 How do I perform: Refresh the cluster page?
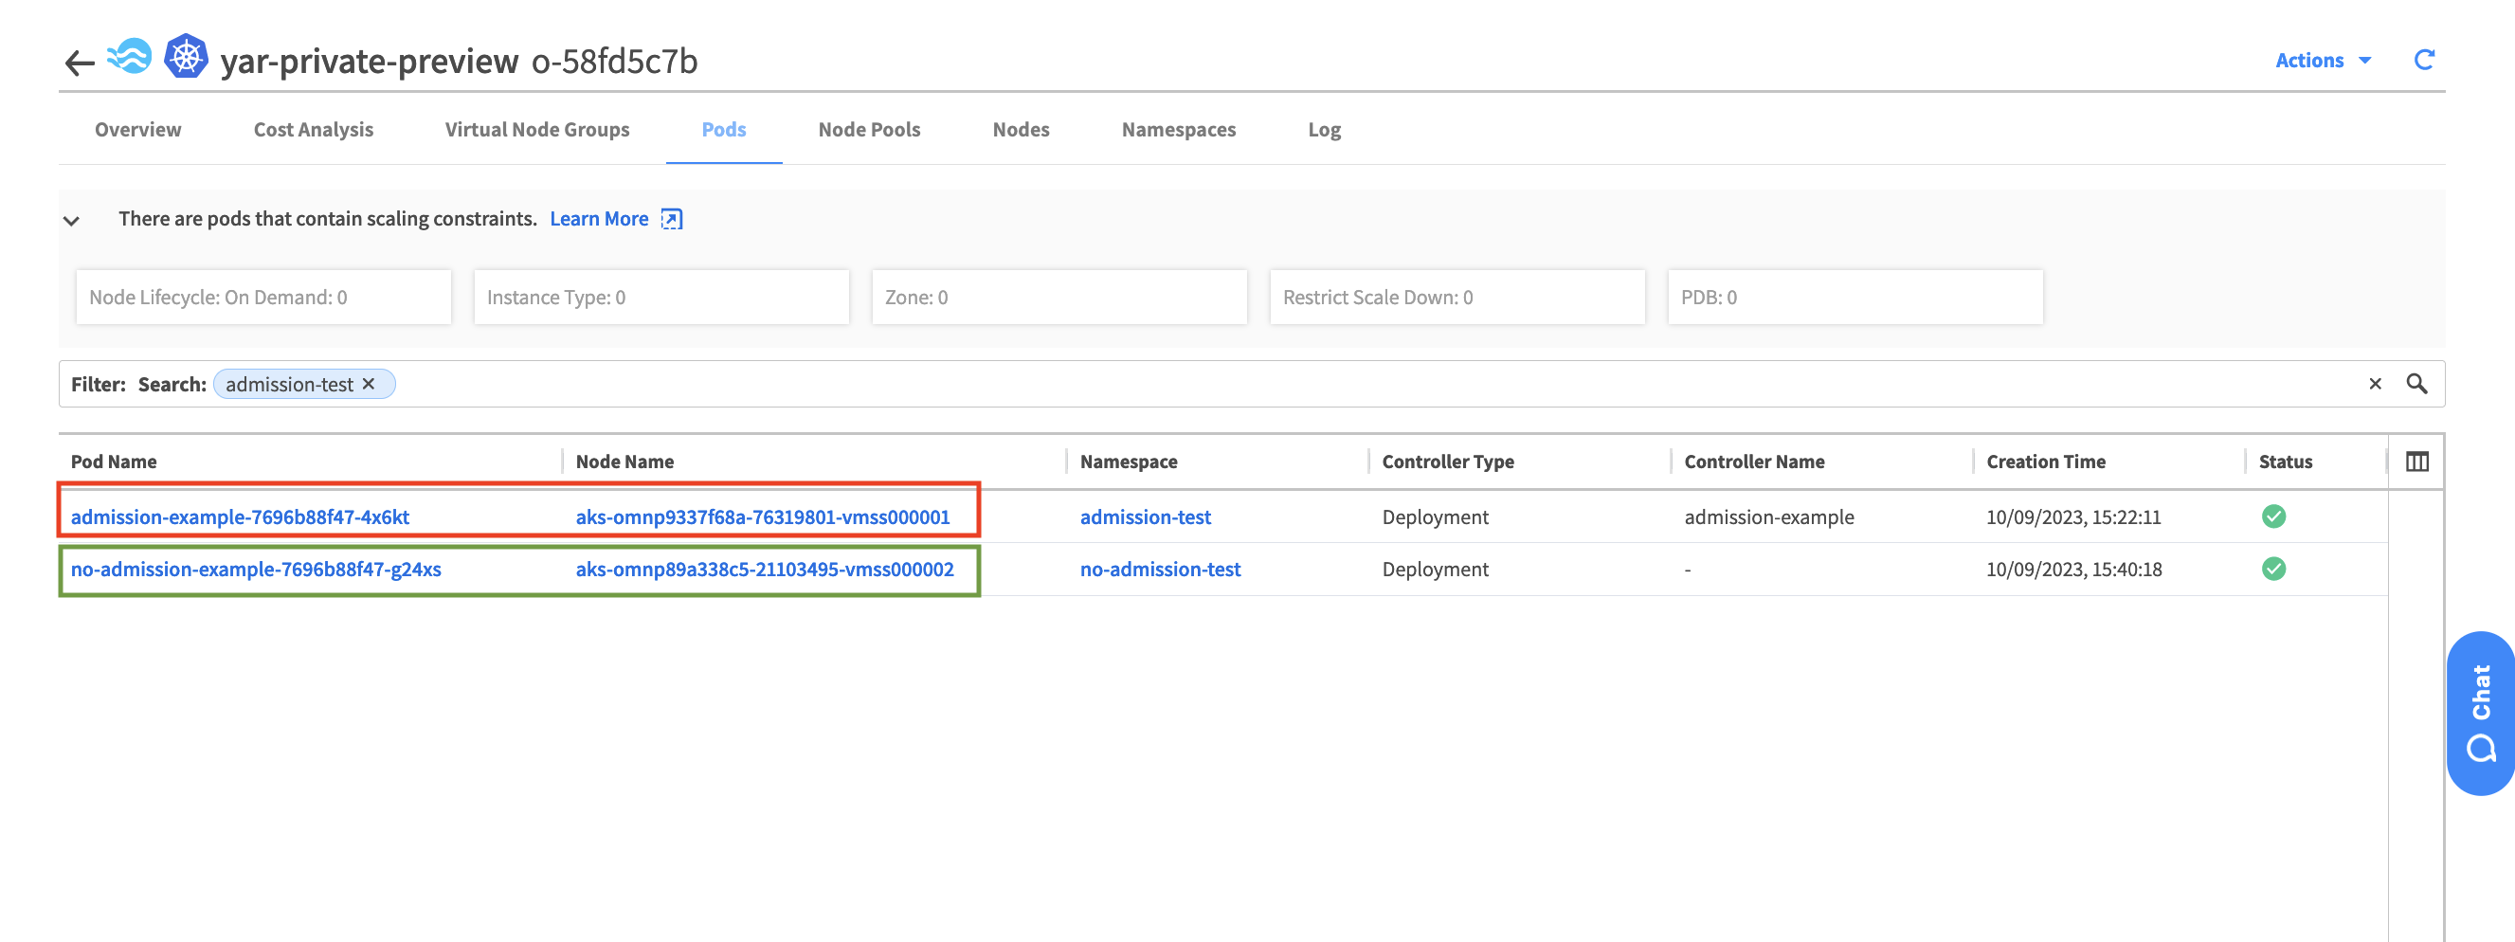point(2423,60)
